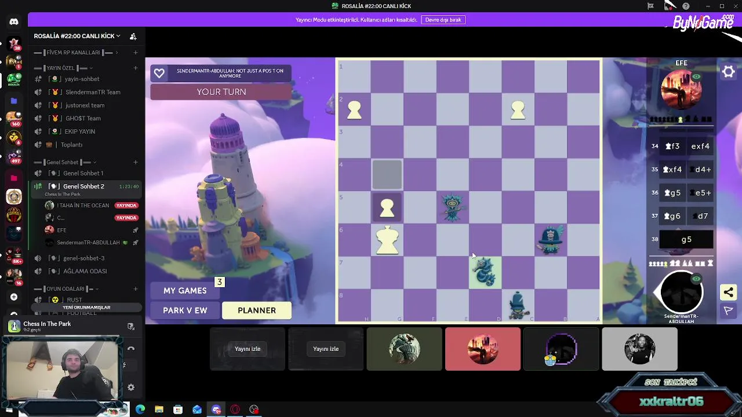Image resolution: width=742 pixels, height=417 pixels.
Task: Open voice settings gear near webcam
Action: pyautogui.click(x=131, y=387)
